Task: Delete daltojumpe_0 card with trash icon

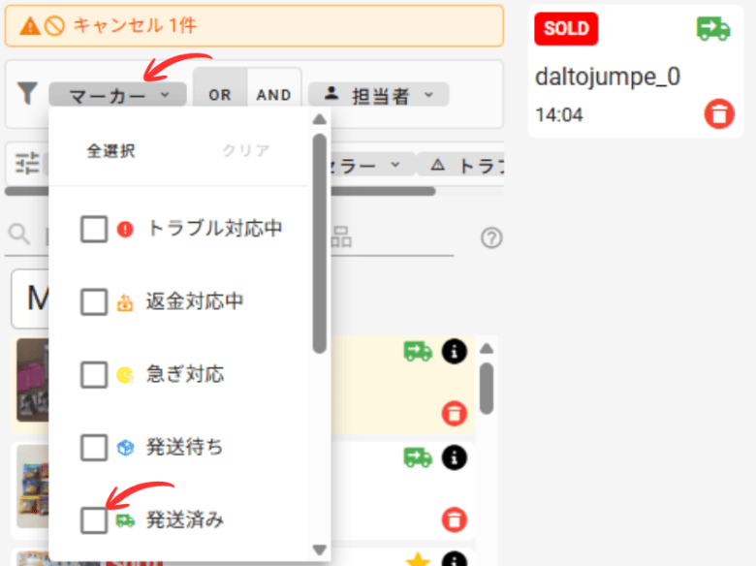Action: tap(719, 114)
